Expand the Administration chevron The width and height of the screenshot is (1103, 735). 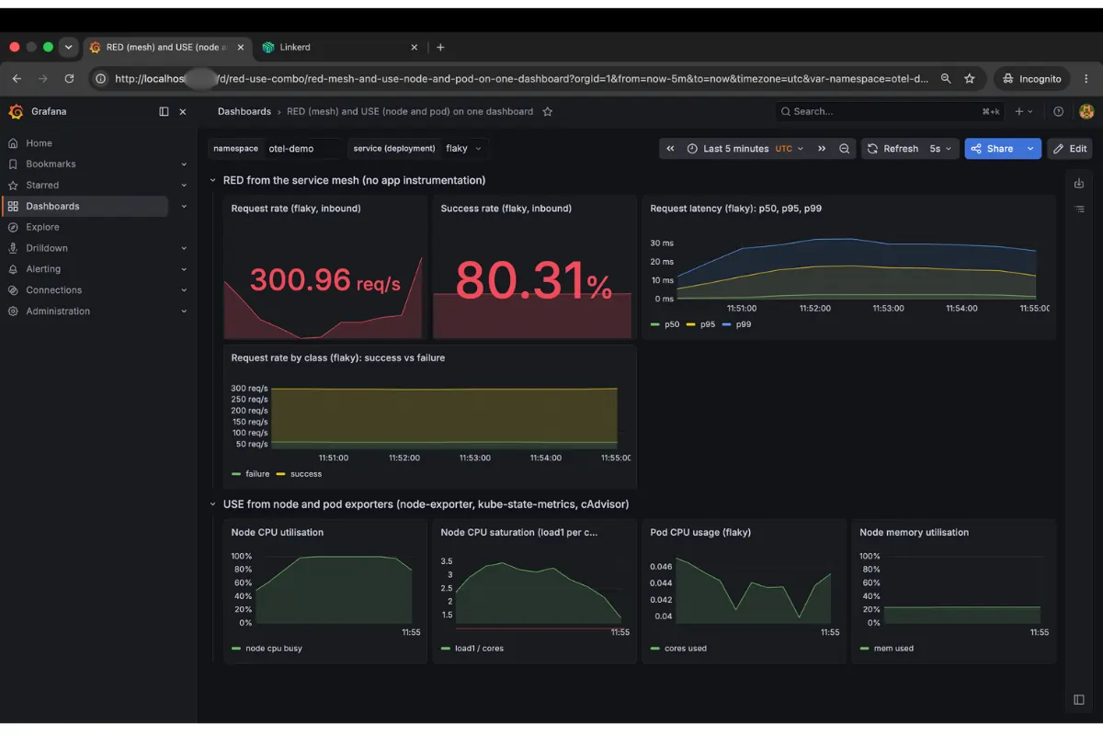[184, 311]
